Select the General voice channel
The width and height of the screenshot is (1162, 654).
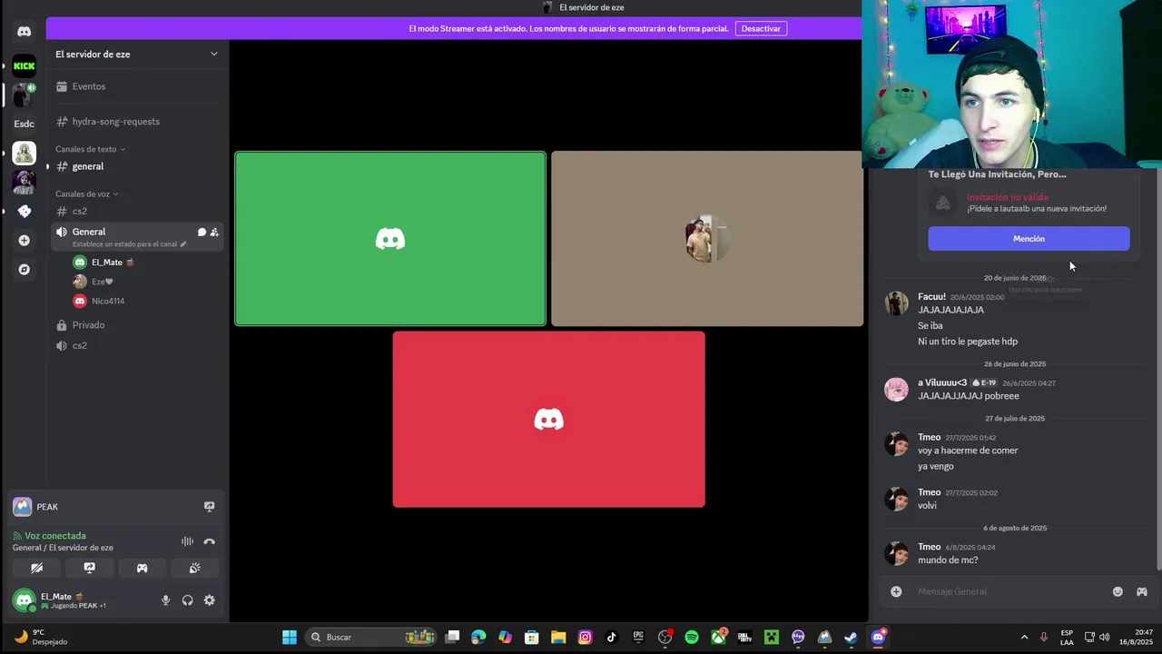pos(136,236)
